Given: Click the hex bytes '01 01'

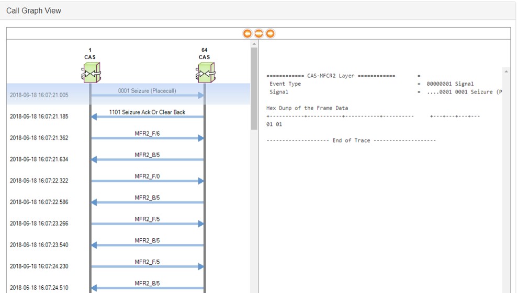Looking at the screenshot, I should 274,124.
